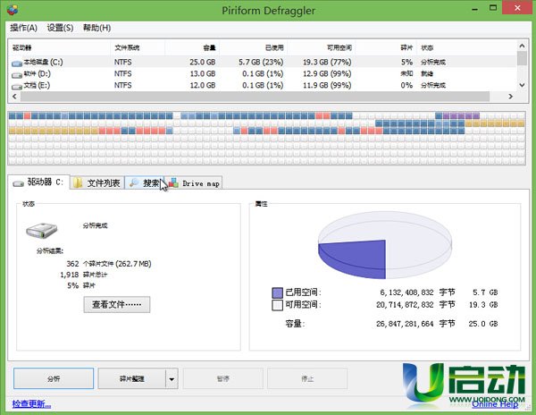Click the 暂停 button

click(222, 378)
